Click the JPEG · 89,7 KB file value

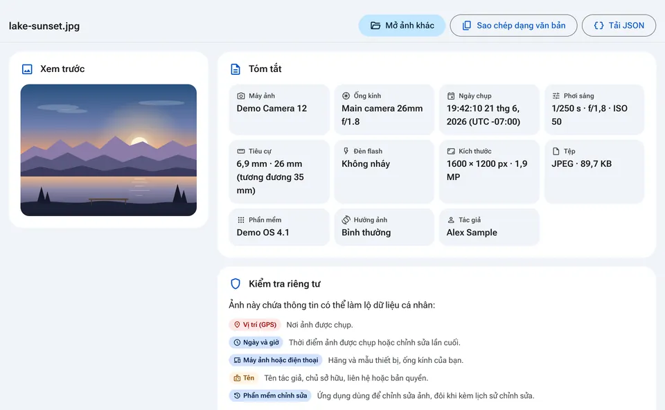tap(581, 164)
